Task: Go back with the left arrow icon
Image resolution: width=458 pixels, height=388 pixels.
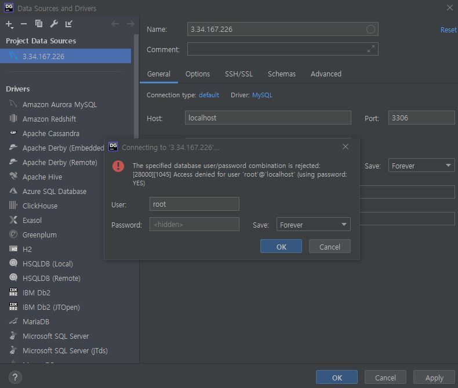Action: pos(115,24)
